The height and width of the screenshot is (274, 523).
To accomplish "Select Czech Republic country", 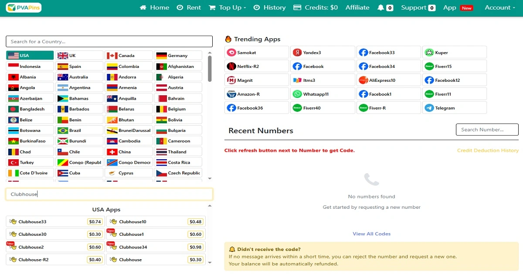I will coord(178,173).
